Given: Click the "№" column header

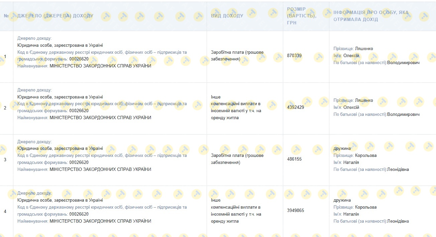Looking at the screenshot, I should [x=6, y=16].
